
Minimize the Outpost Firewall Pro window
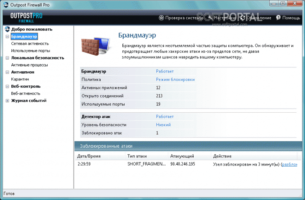click(x=274, y=3)
